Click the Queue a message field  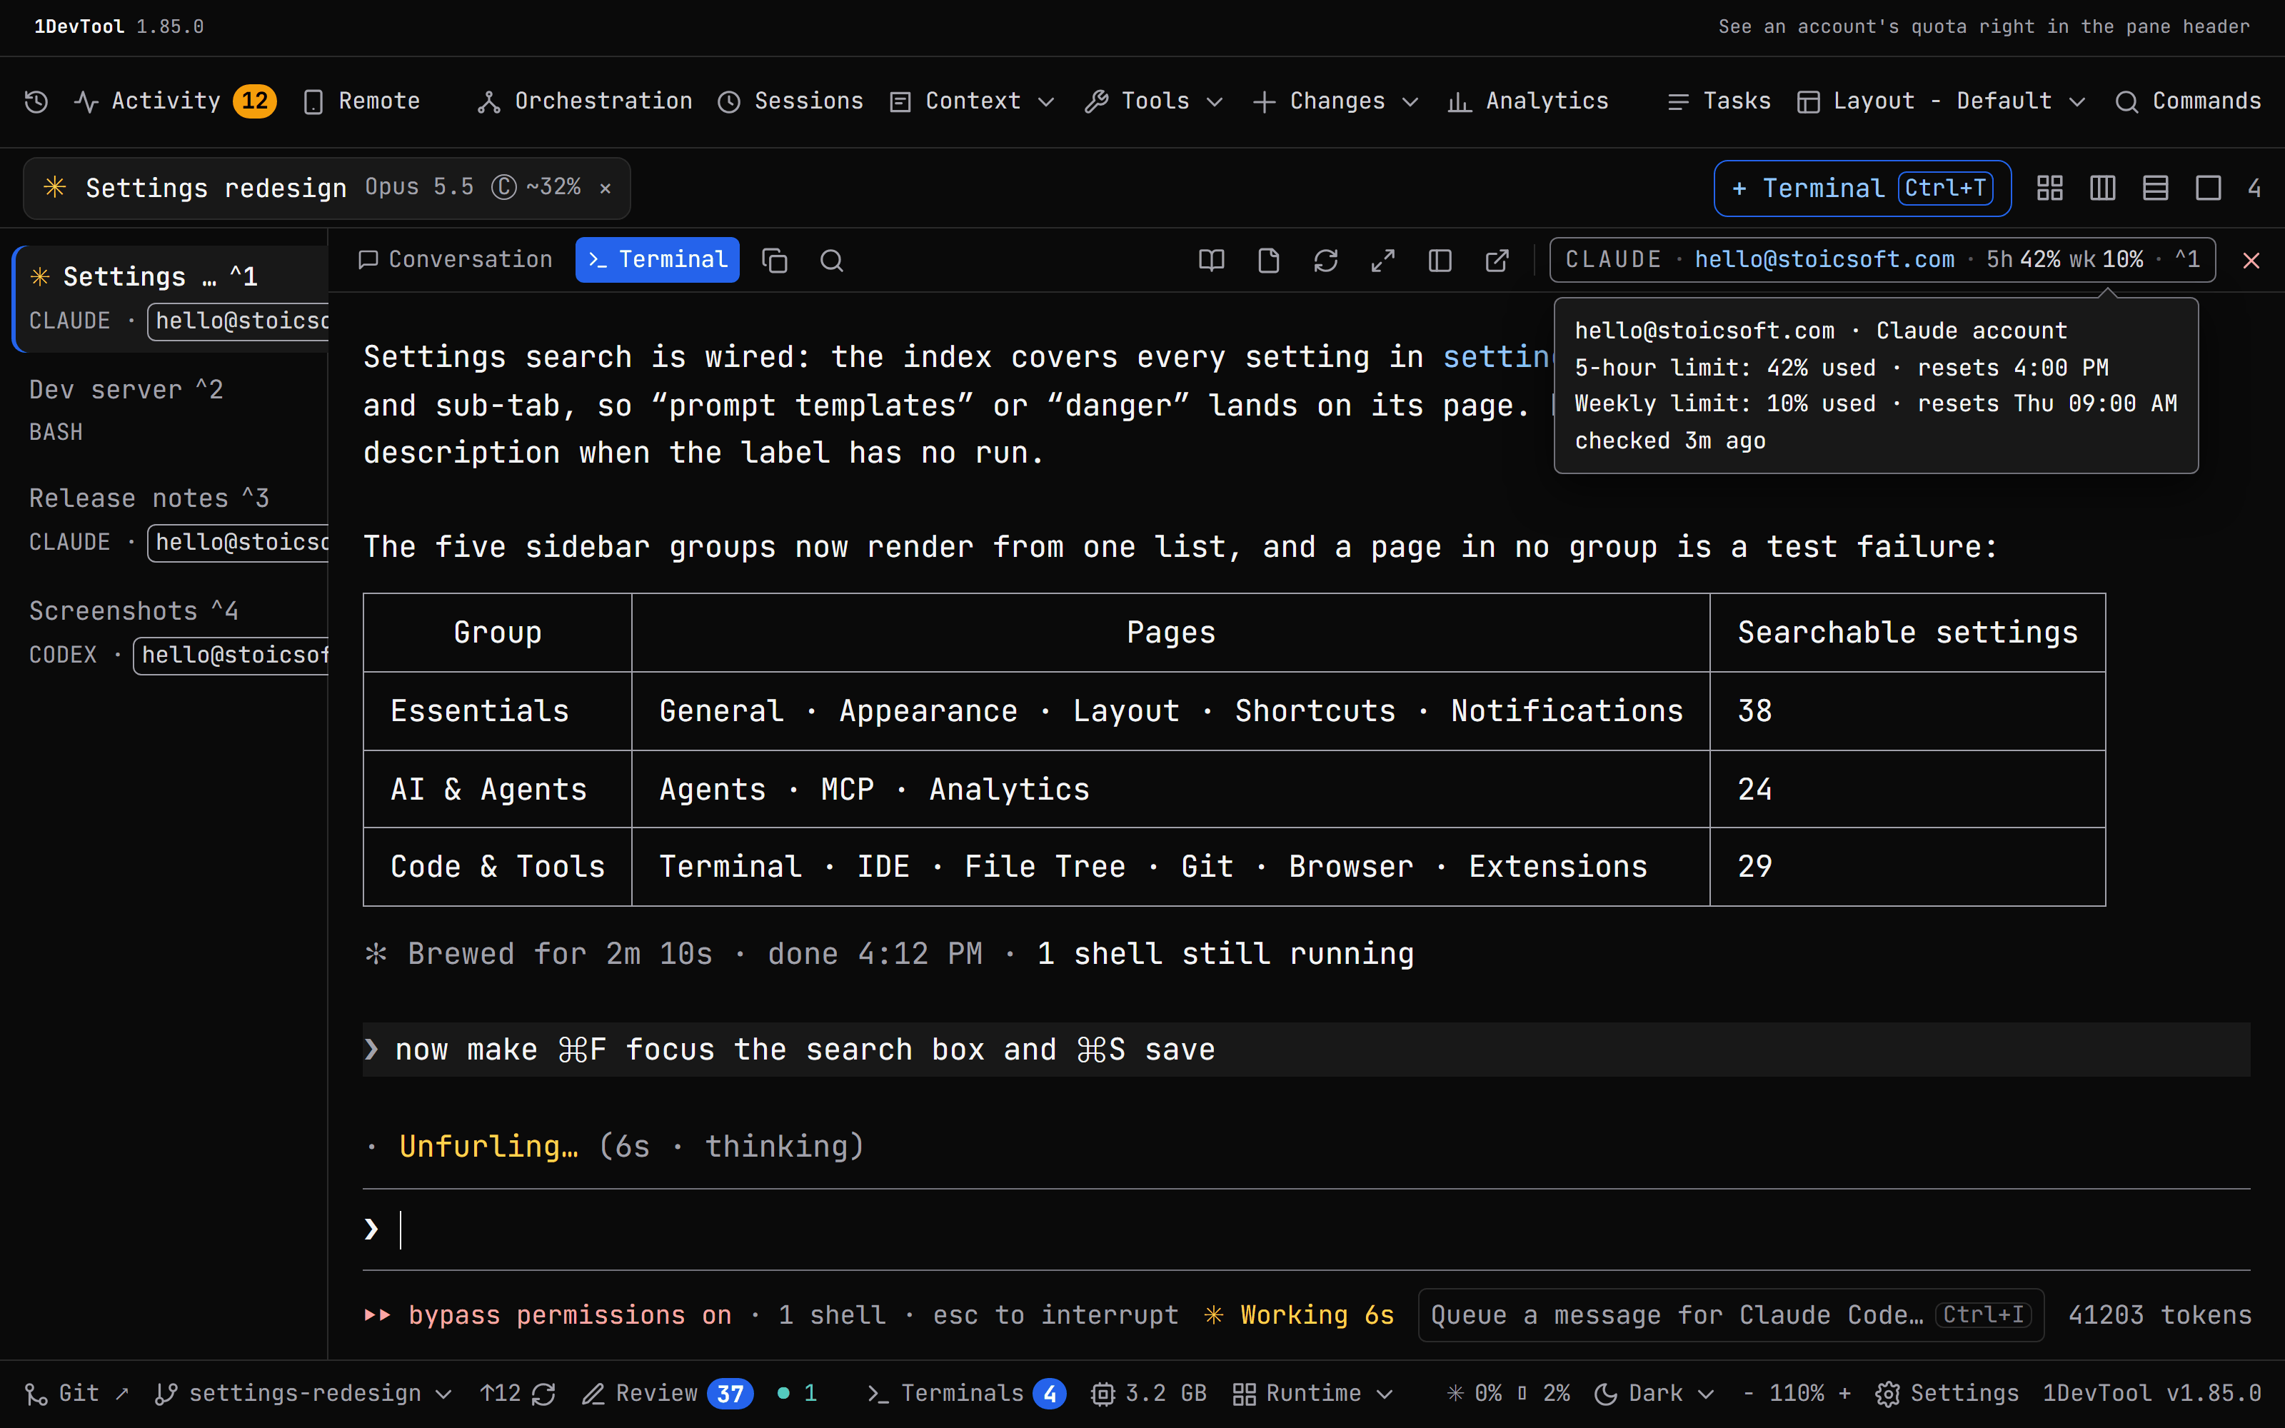click(x=1731, y=1314)
